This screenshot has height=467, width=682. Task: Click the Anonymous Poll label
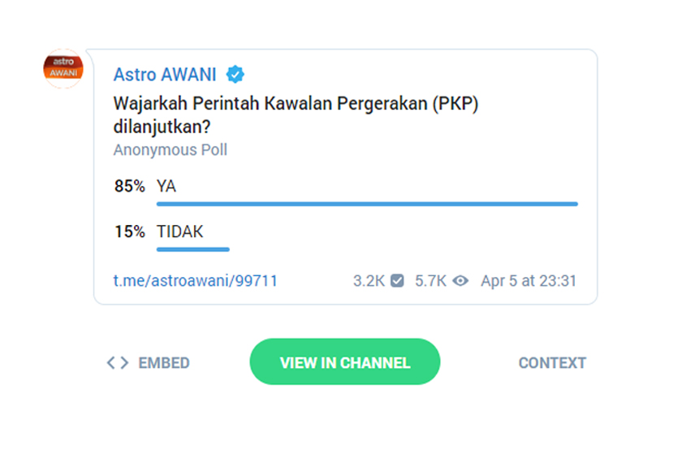pyautogui.click(x=170, y=149)
